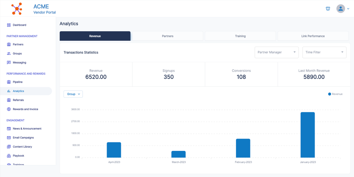Click the Revenue 6520.00 statistic
The height and width of the screenshot is (177, 354).
point(96,74)
